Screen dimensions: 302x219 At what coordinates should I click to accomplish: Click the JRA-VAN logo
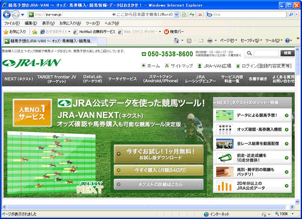coord(31,63)
